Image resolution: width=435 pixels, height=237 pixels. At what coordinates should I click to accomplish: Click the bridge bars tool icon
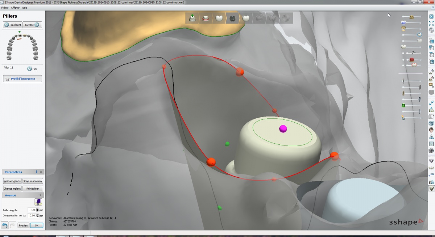coord(431,117)
